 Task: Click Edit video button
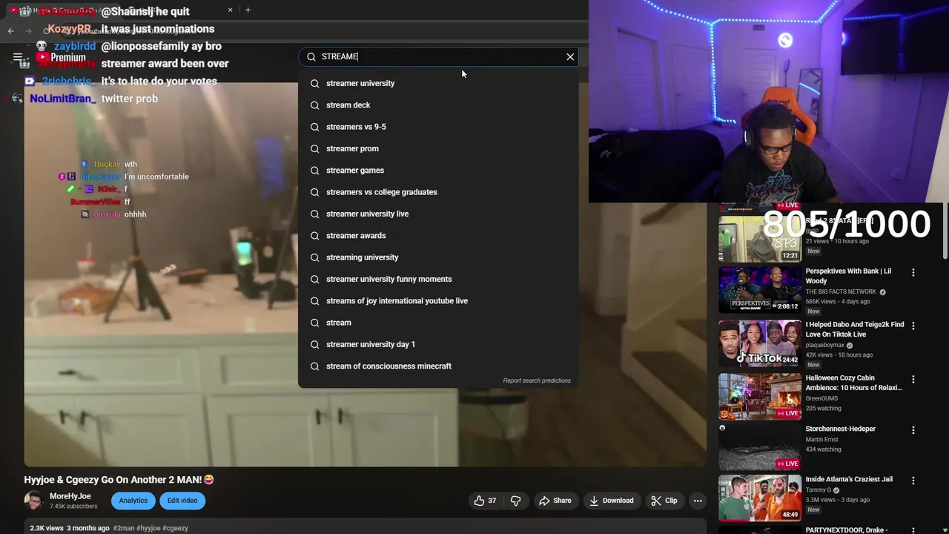(x=182, y=501)
